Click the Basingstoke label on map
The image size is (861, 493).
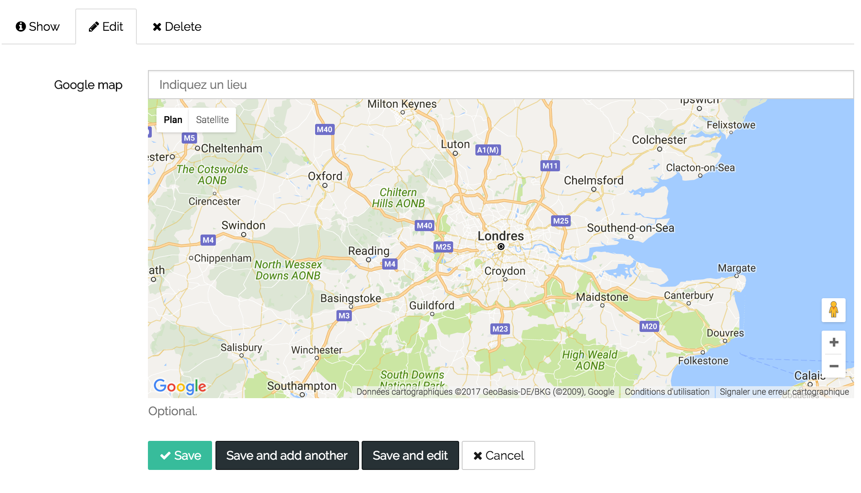click(x=351, y=298)
